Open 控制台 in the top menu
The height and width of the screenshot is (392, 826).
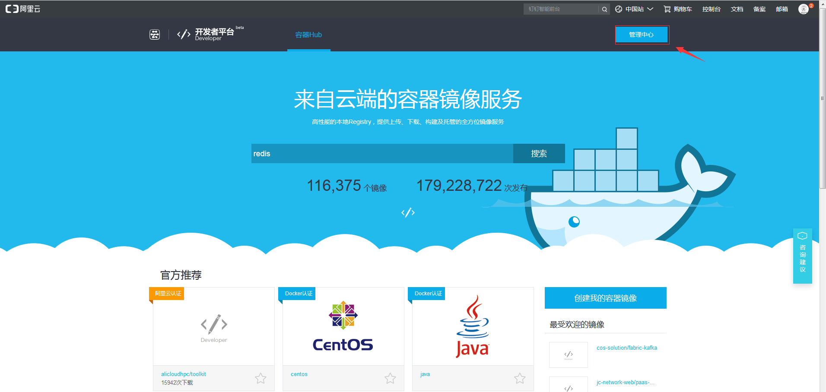coord(711,9)
